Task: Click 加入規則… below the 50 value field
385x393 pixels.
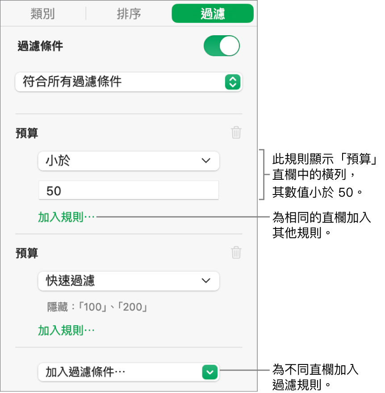Action: click(x=67, y=217)
